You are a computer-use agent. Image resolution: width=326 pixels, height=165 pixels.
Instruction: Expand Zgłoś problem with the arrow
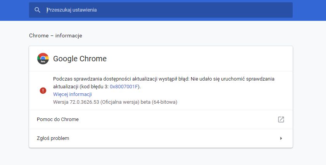281,138
